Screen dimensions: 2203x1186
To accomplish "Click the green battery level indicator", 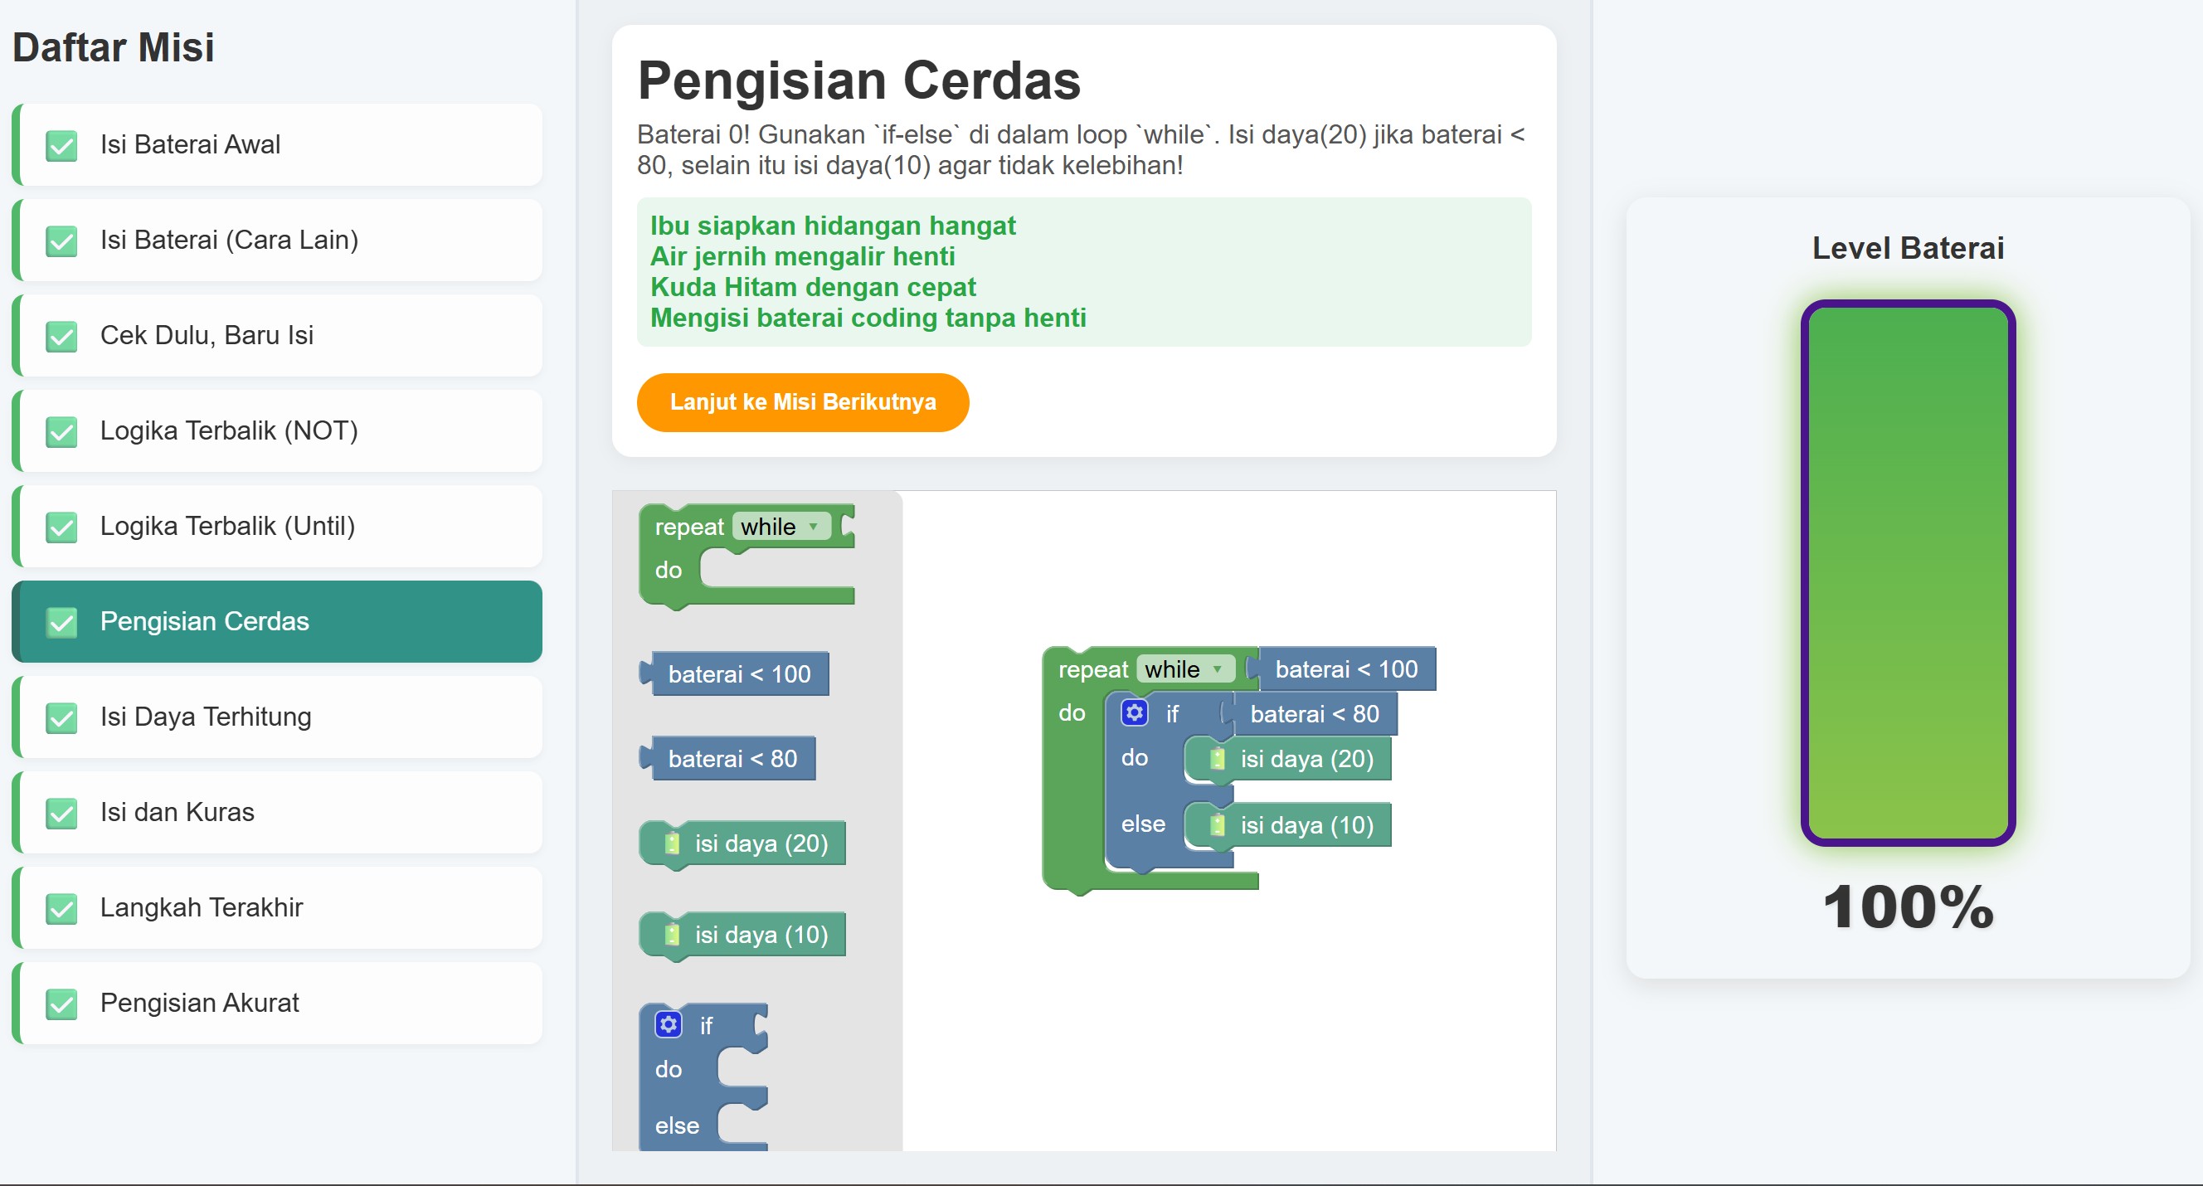I will tap(1909, 573).
